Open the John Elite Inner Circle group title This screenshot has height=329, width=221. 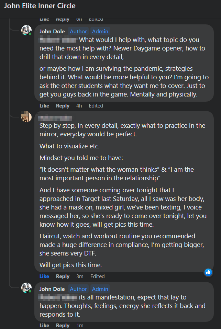(x=40, y=6)
